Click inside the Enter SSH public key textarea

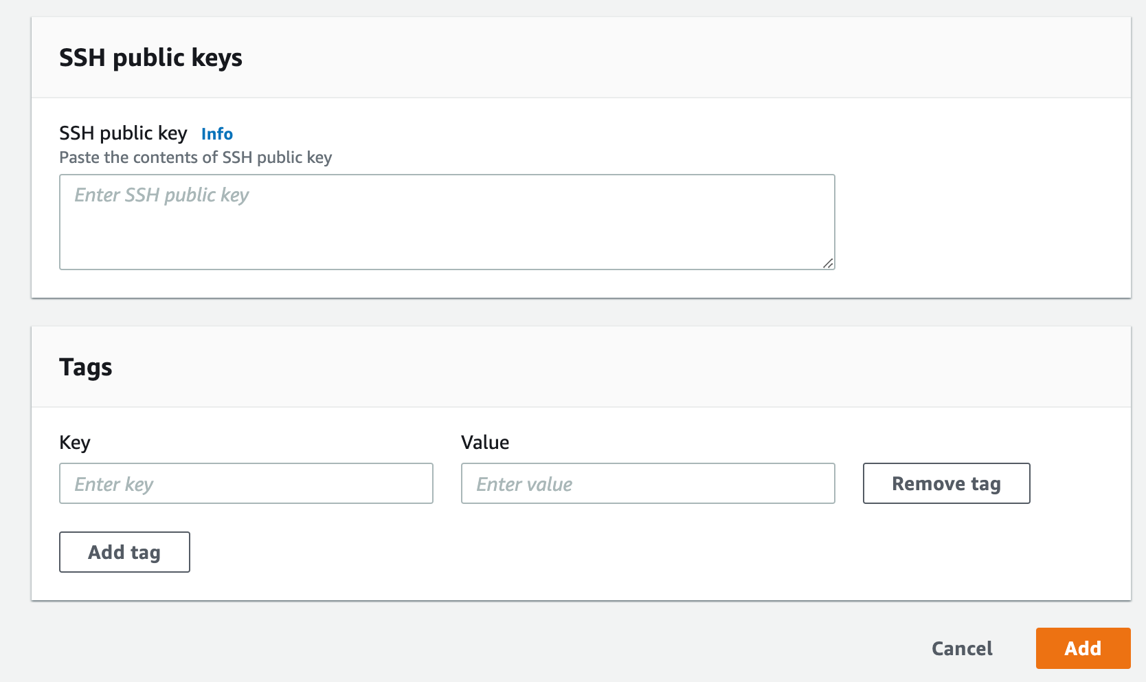(x=447, y=220)
